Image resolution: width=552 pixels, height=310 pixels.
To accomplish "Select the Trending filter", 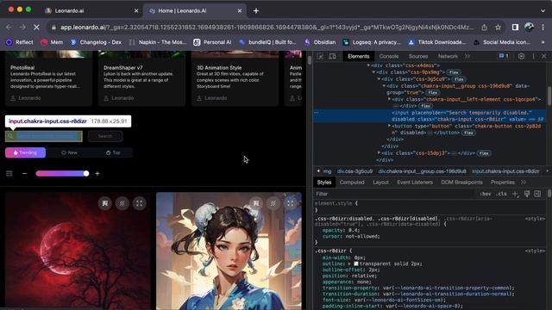I will (x=25, y=152).
